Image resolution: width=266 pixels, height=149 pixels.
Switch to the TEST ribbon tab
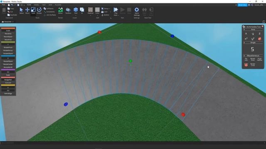[44, 5]
